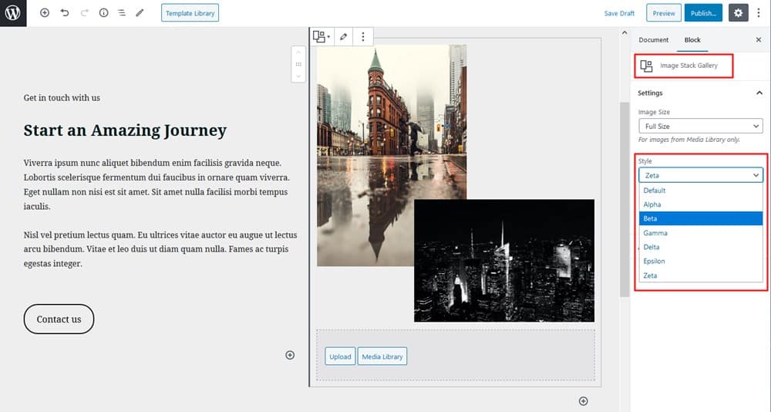Screen dimensions: 771x412
Task: Move the block down with the arrow
Action: click(298, 76)
